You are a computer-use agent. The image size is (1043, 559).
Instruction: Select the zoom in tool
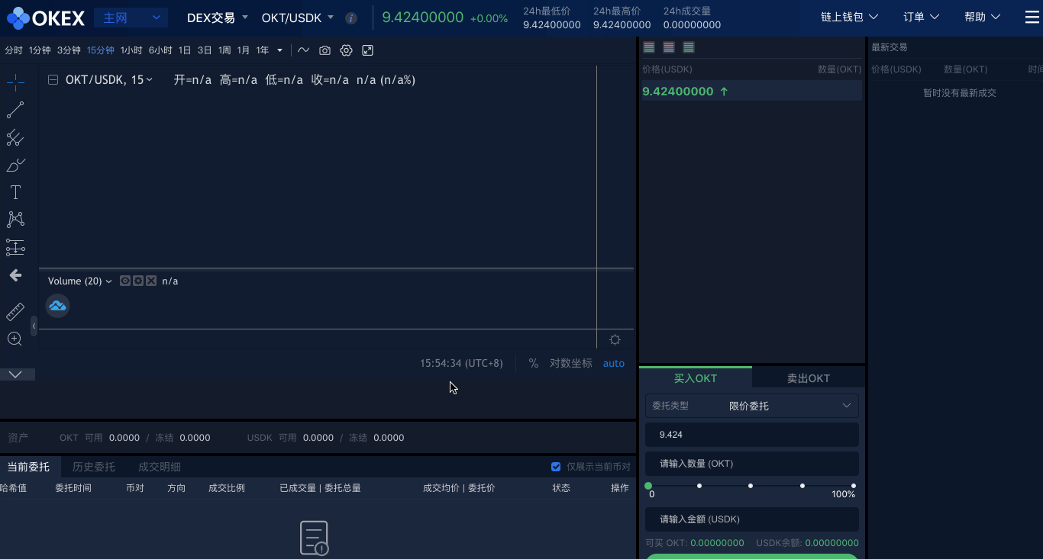15,339
